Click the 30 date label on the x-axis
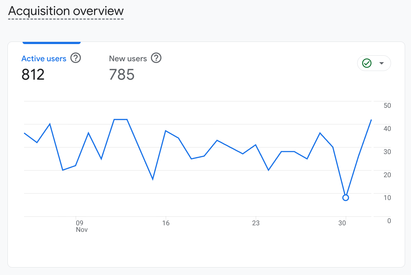Screen dimensions: 411x275 (x=342, y=223)
